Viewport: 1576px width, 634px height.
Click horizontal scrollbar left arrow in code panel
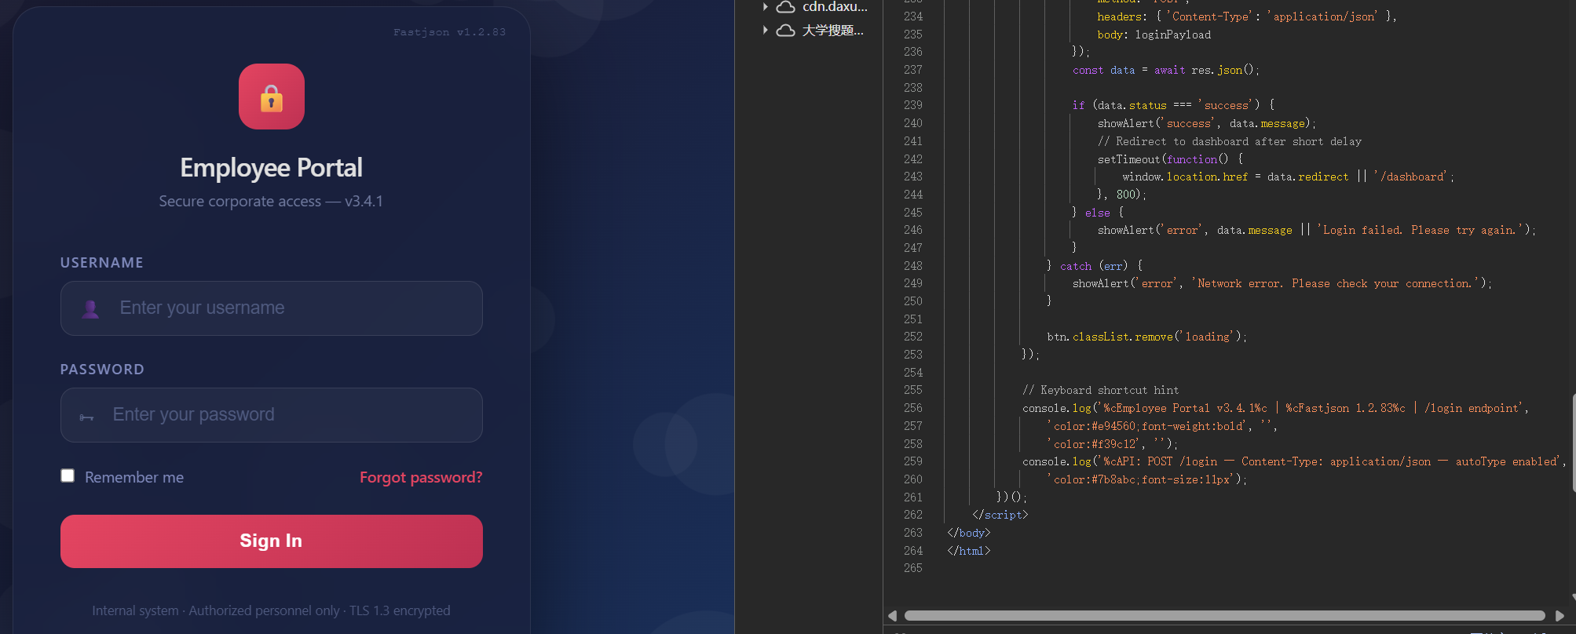892,616
